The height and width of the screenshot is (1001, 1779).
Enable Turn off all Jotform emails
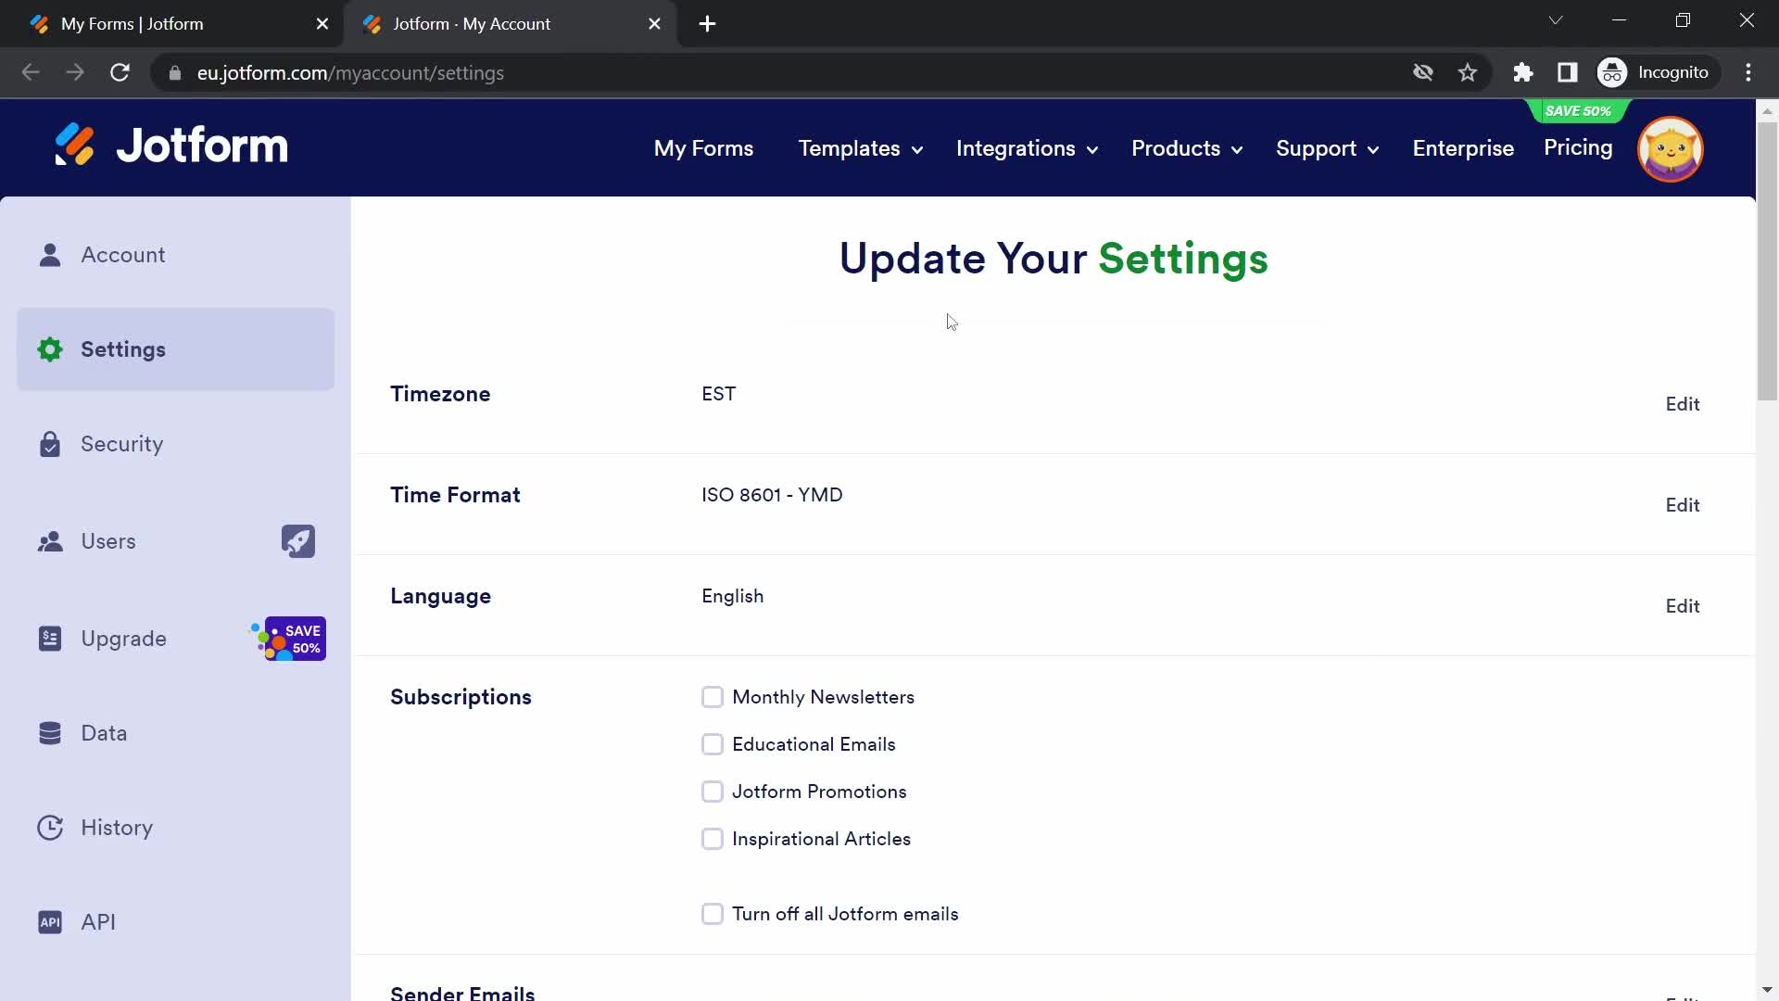point(713,913)
